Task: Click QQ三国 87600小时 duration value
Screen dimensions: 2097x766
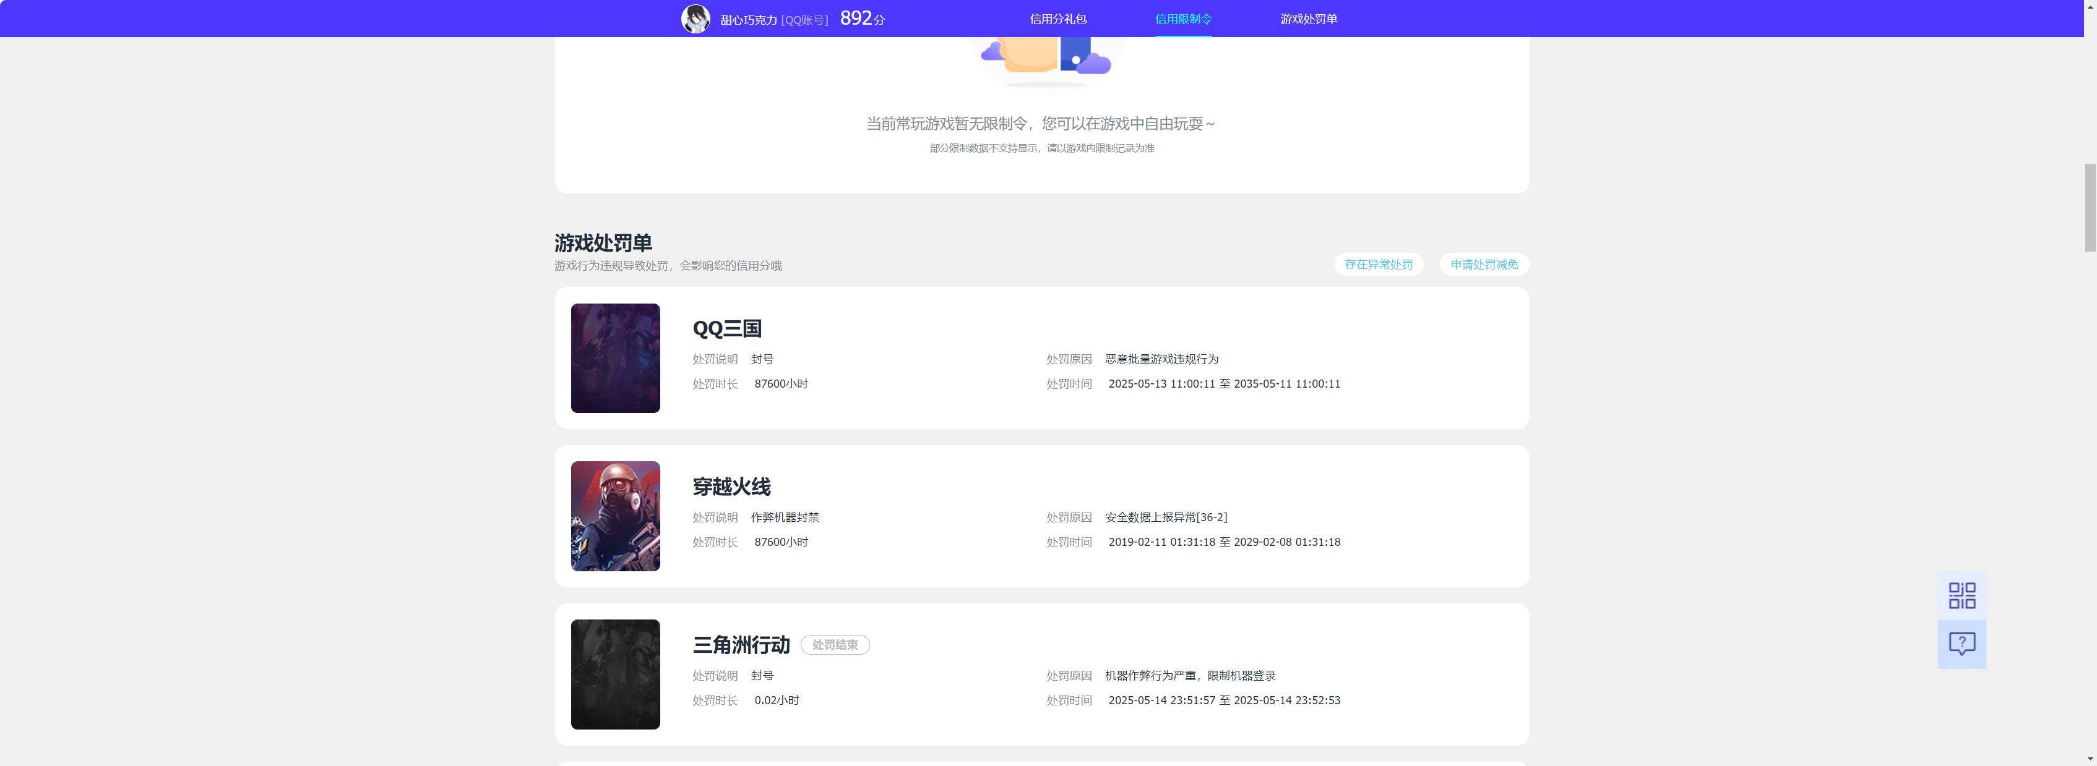Action: pyautogui.click(x=781, y=384)
